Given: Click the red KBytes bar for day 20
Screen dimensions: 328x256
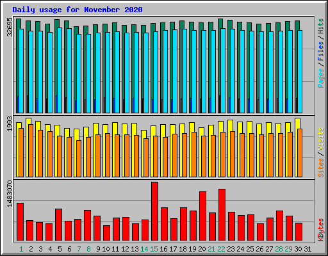Looking at the screenshot, I should 202,216.
